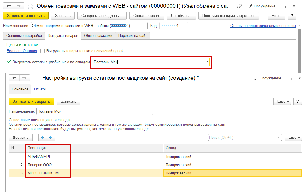Clear the search field
The image size is (305, 192).
279,138
